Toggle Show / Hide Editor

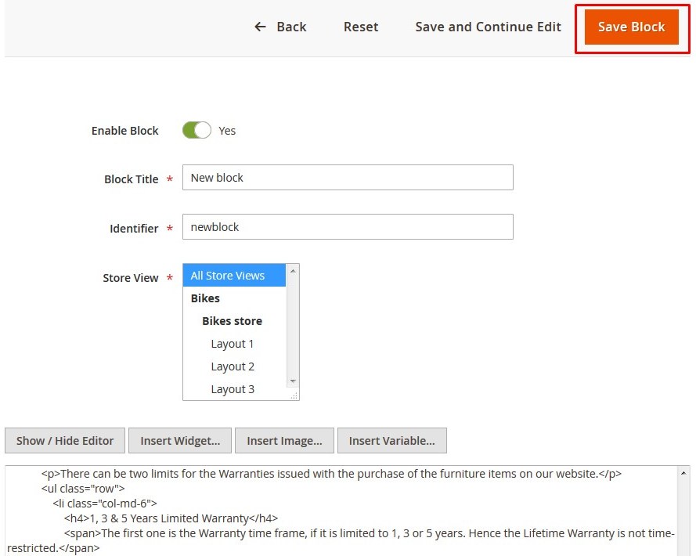65,441
